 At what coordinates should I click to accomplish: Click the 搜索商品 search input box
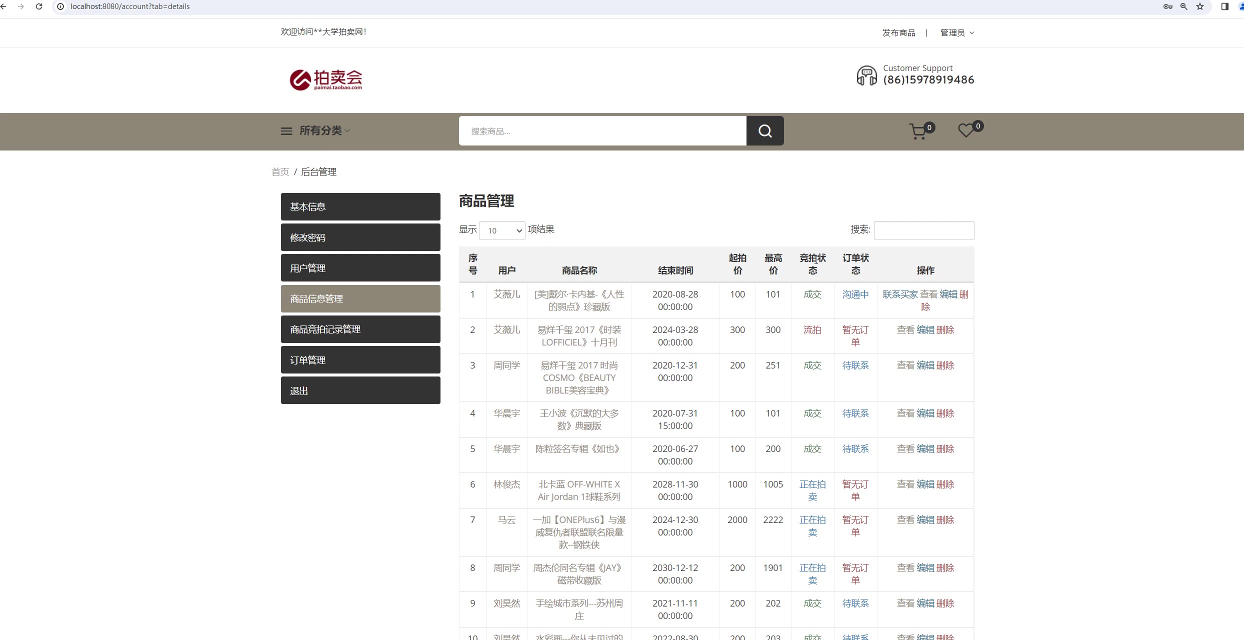tap(602, 131)
